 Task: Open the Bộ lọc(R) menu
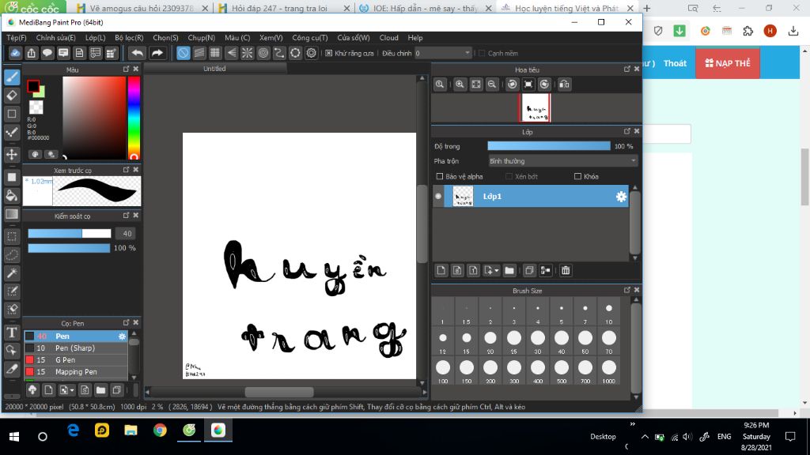[129, 38]
